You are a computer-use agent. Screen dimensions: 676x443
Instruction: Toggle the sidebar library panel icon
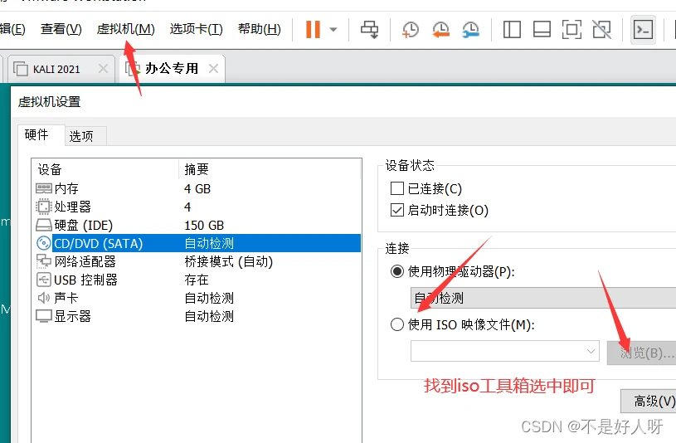click(512, 30)
